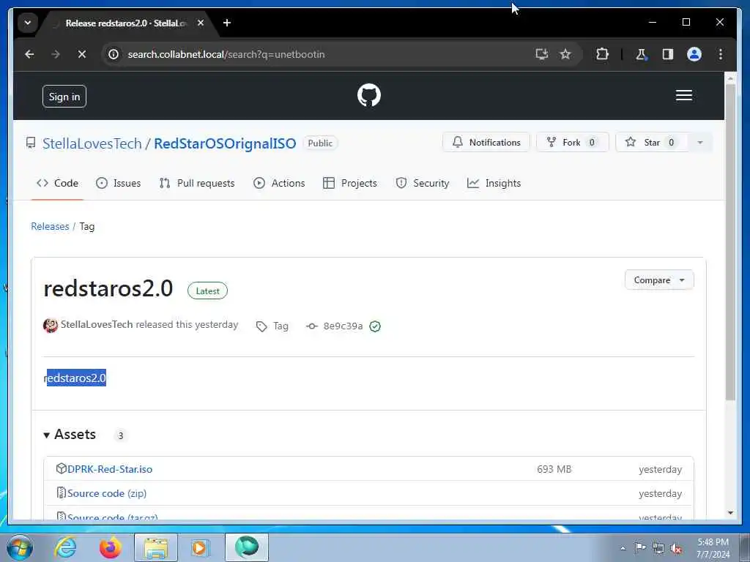
Task: Bookmark this page with star icon
Action: click(x=565, y=54)
